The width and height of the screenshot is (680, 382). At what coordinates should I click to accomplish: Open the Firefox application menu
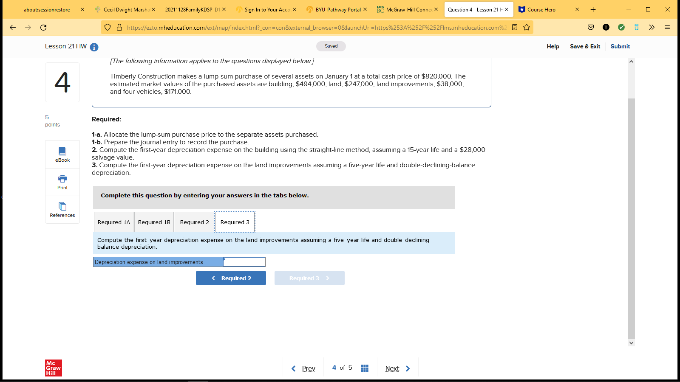667,27
